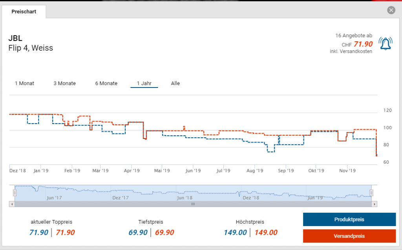Click the red Höchstpreis value 149.00
The height and width of the screenshot is (250, 402).
[x=266, y=232]
